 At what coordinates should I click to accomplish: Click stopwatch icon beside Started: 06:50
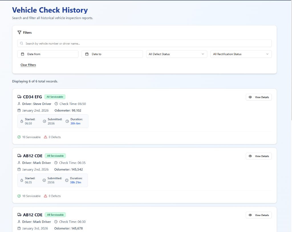22,121
